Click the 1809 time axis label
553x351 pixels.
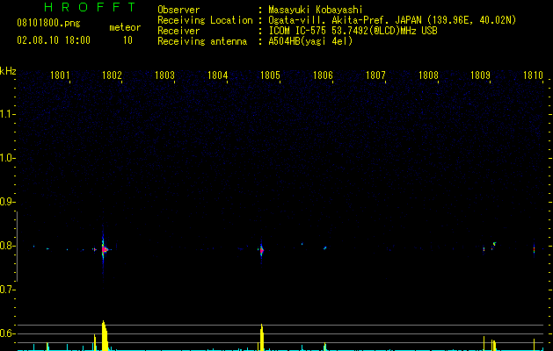480,75
